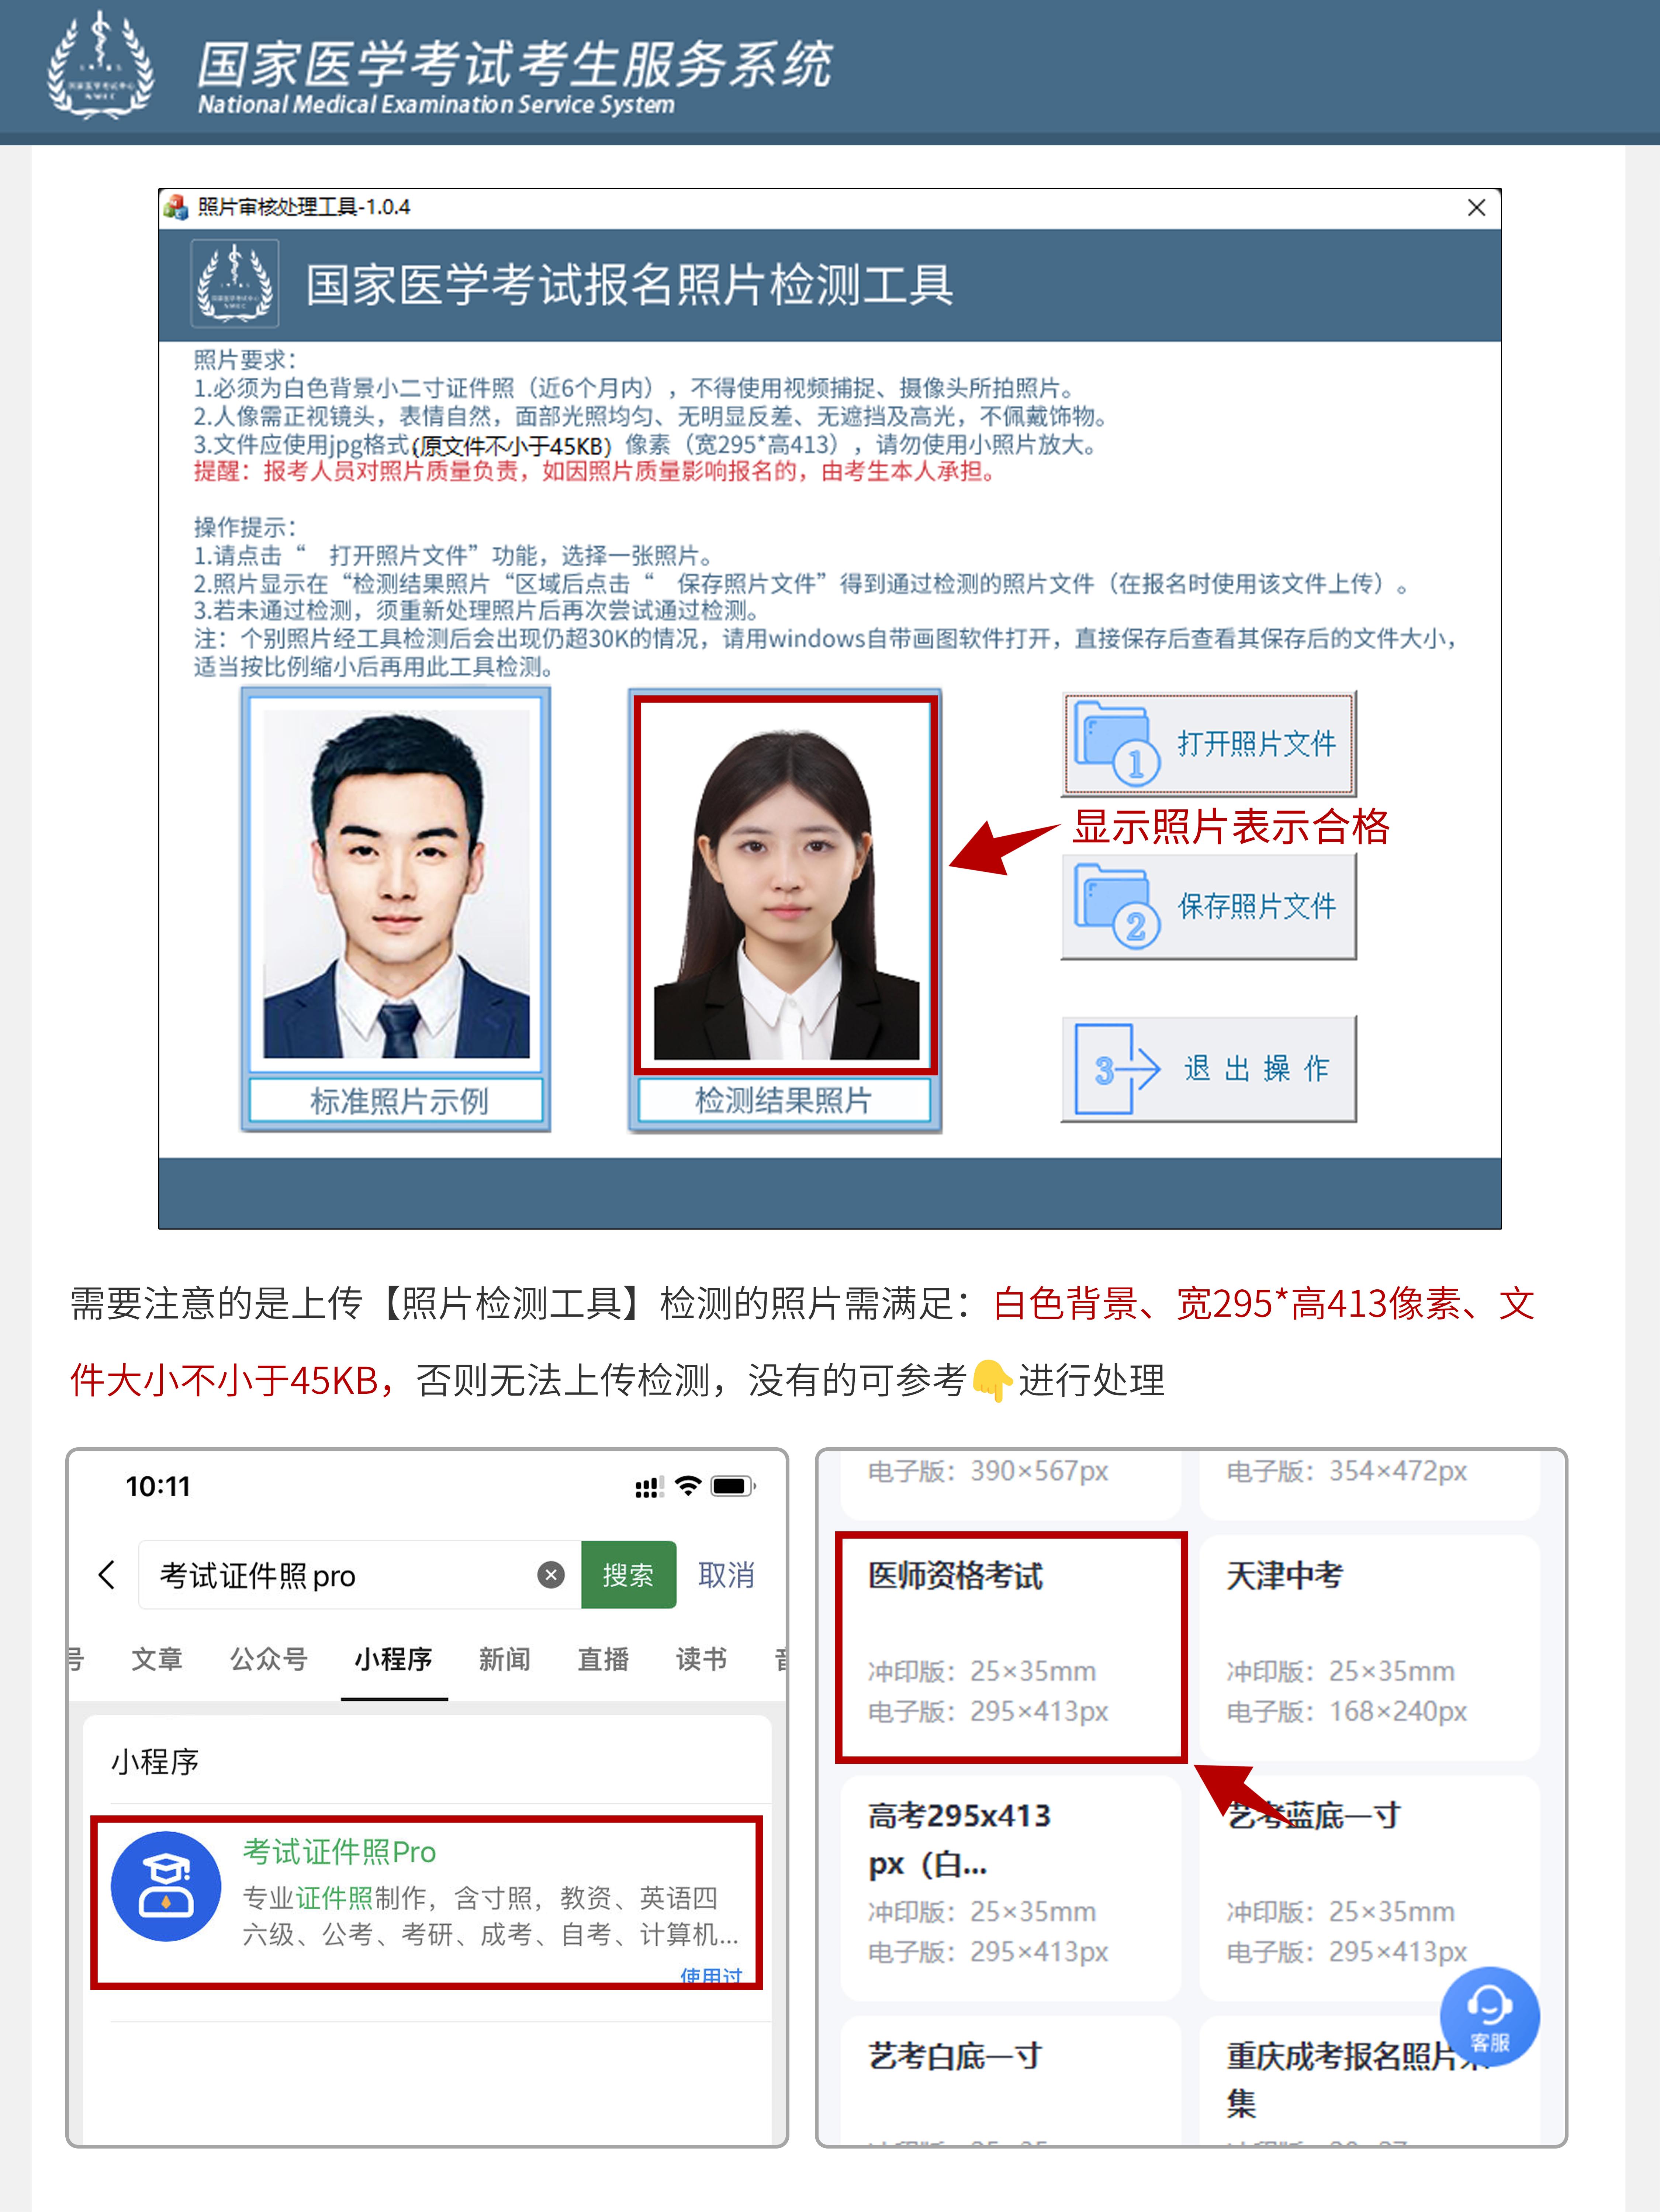Click the cellular signal icon in status bar
Image resolution: width=1660 pixels, height=2212 pixels.
[x=650, y=1487]
